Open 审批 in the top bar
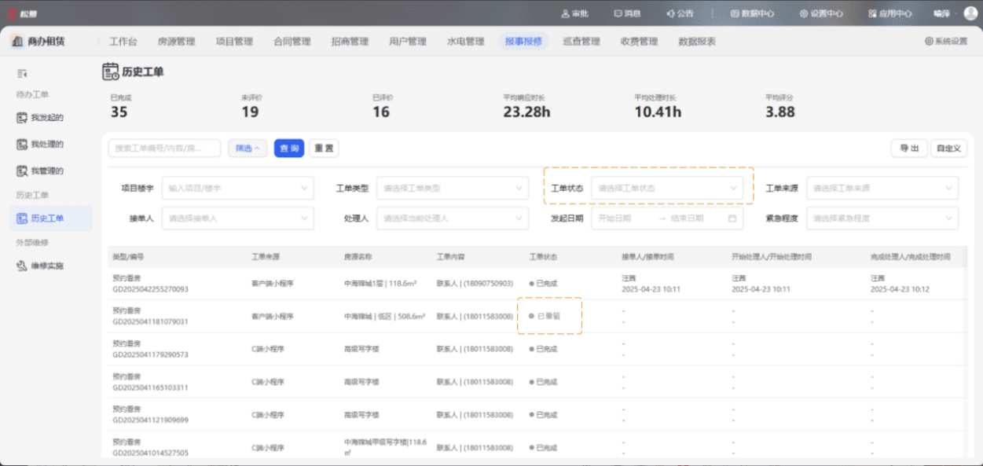Image resolution: width=983 pixels, height=466 pixels. [x=575, y=13]
